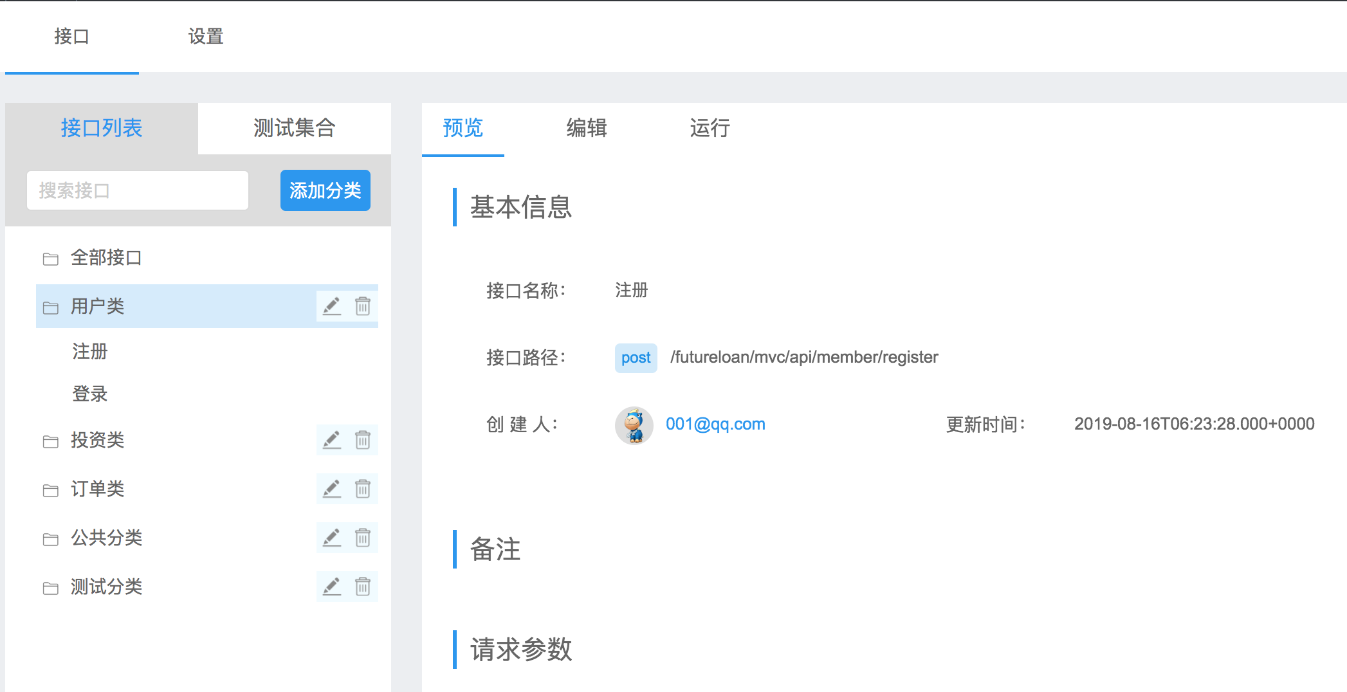Switch to the 编辑 tab
This screenshot has width=1347, height=692.
point(586,129)
